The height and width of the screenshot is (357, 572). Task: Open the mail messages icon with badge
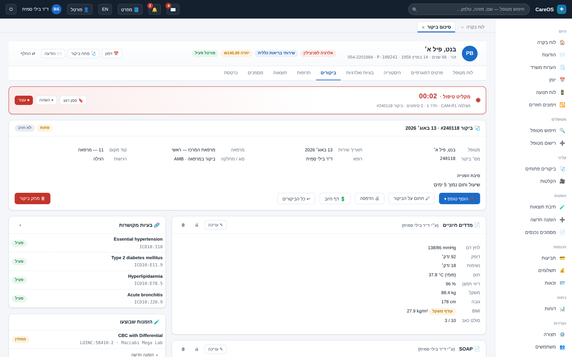point(173,9)
